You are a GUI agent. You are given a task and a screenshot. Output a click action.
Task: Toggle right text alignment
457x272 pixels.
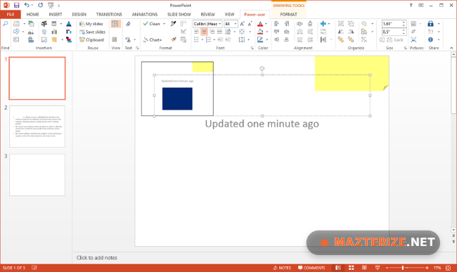(x=212, y=32)
